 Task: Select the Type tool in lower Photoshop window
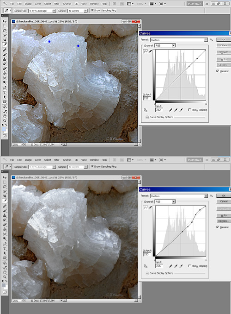click(5, 249)
